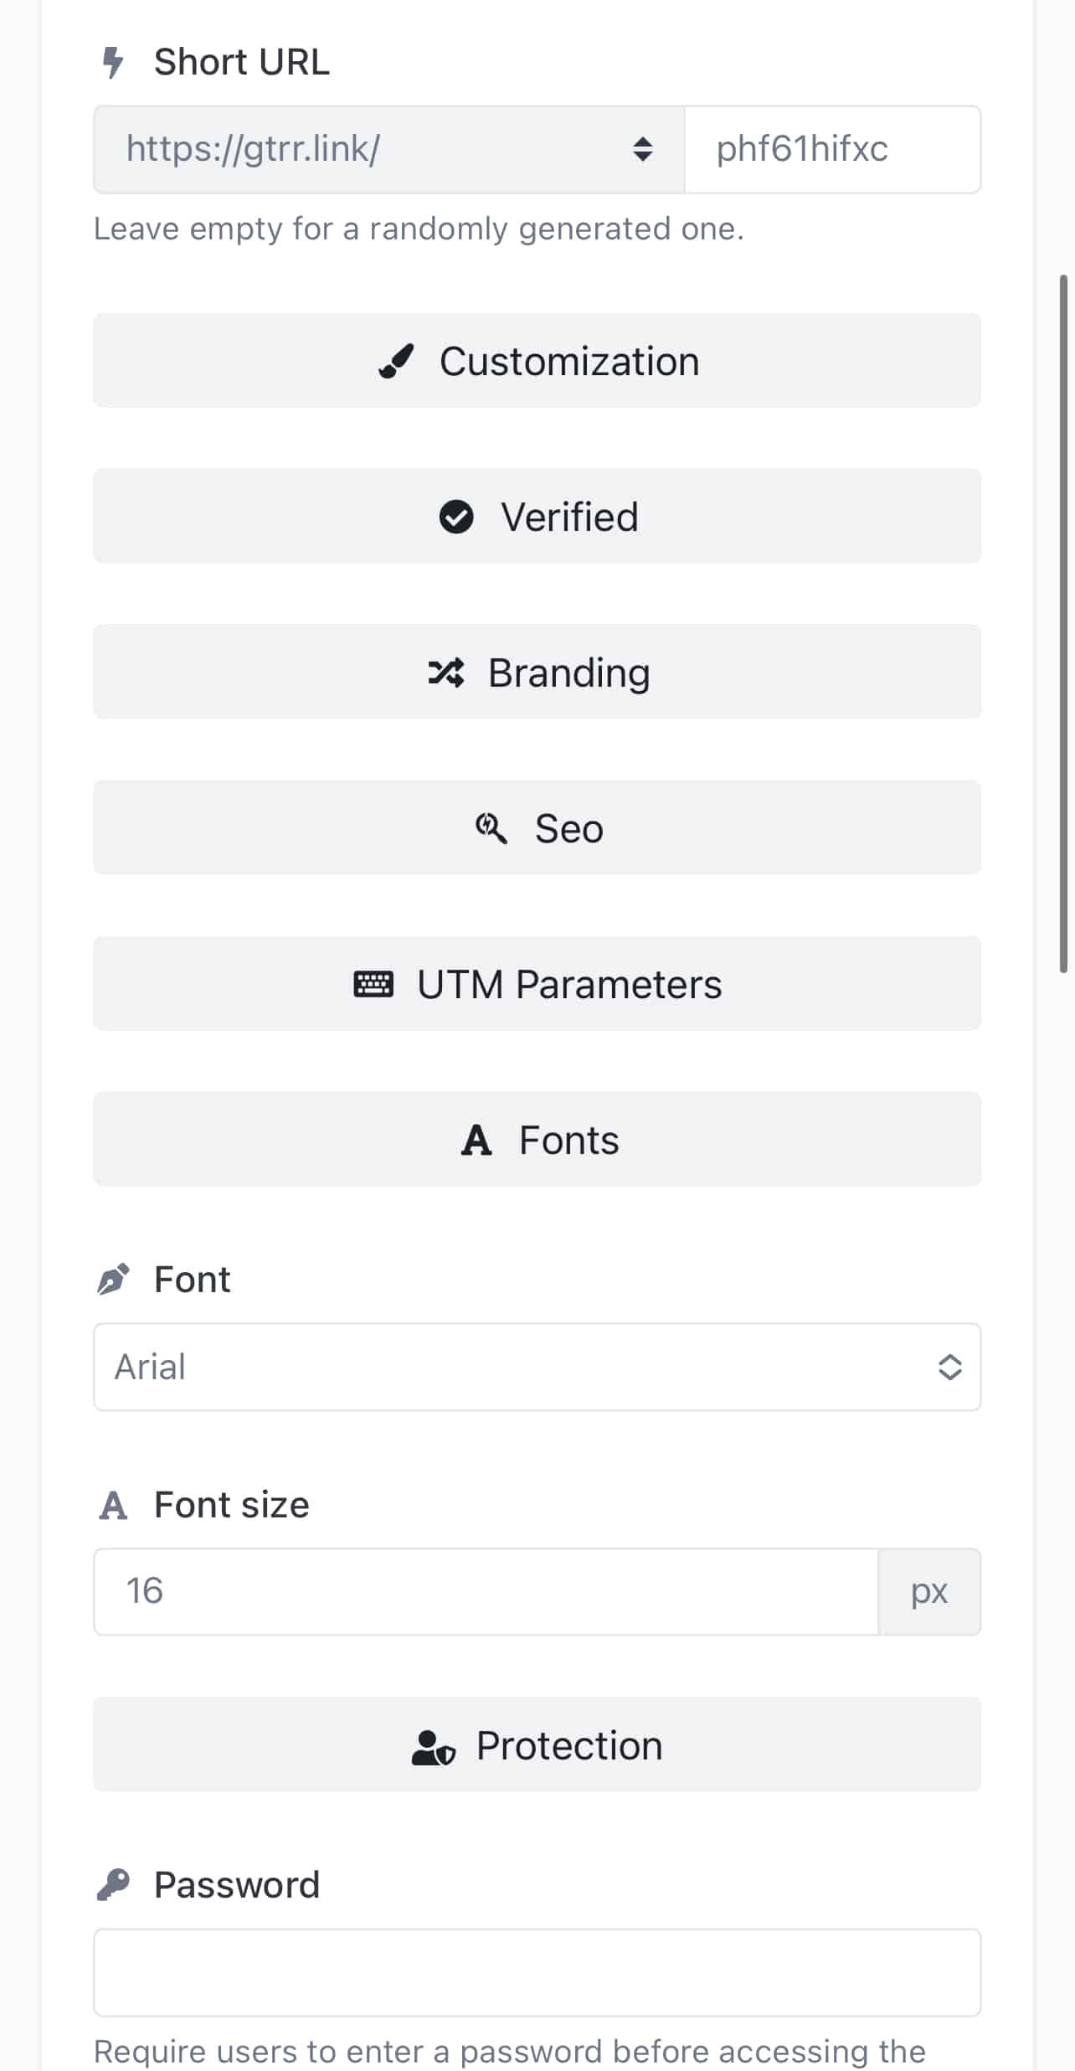Click the lightning bolt Short URL icon
Viewport: 1075px width, 2071px height.
113,63
